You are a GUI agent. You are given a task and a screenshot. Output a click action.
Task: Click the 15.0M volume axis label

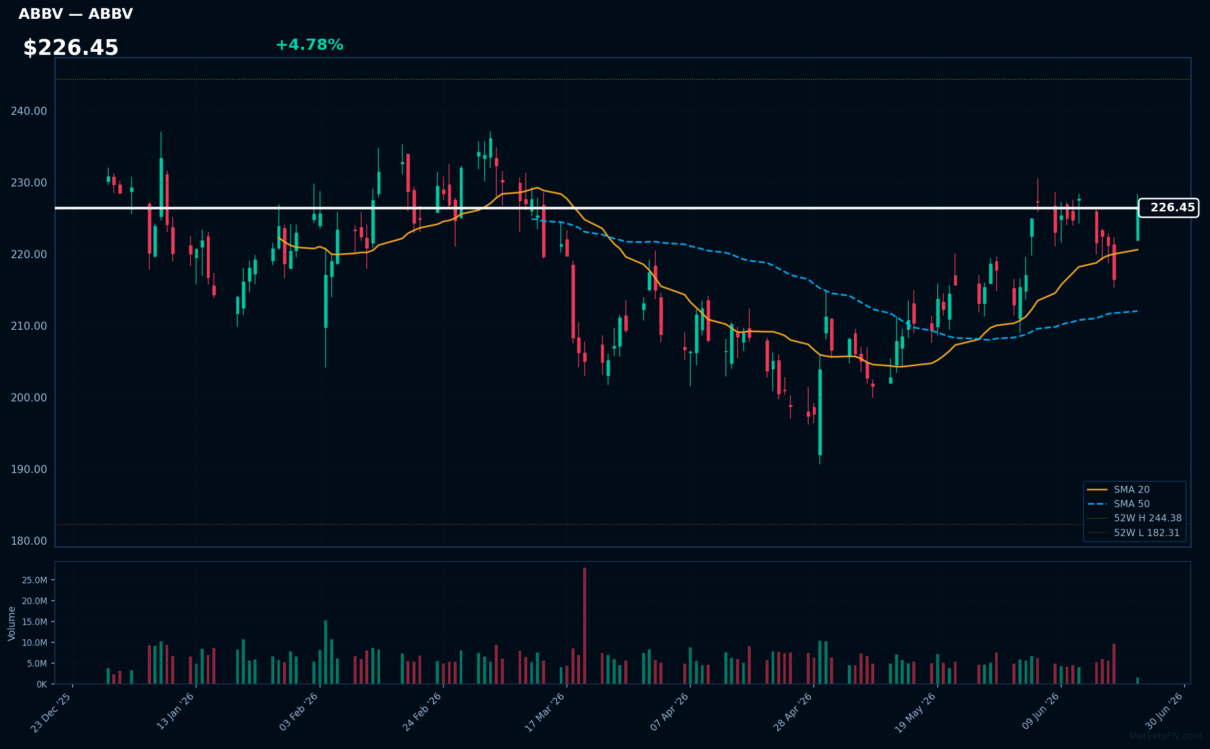pyautogui.click(x=35, y=622)
